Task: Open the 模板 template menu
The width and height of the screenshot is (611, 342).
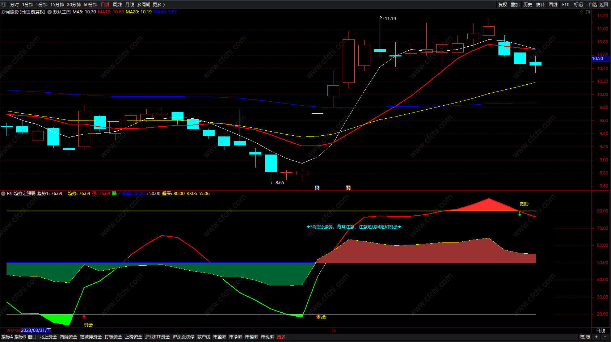Action: click(x=585, y=337)
